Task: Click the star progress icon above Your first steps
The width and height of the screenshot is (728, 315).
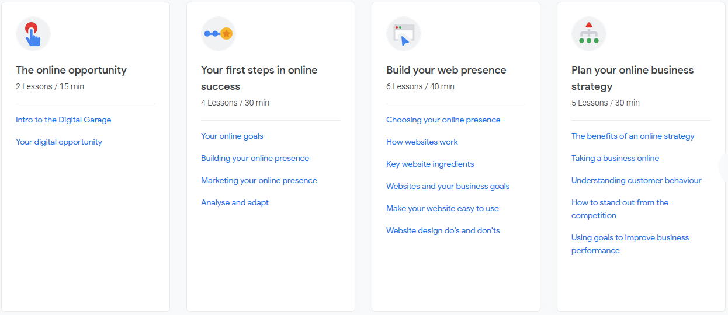Action: (x=219, y=34)
